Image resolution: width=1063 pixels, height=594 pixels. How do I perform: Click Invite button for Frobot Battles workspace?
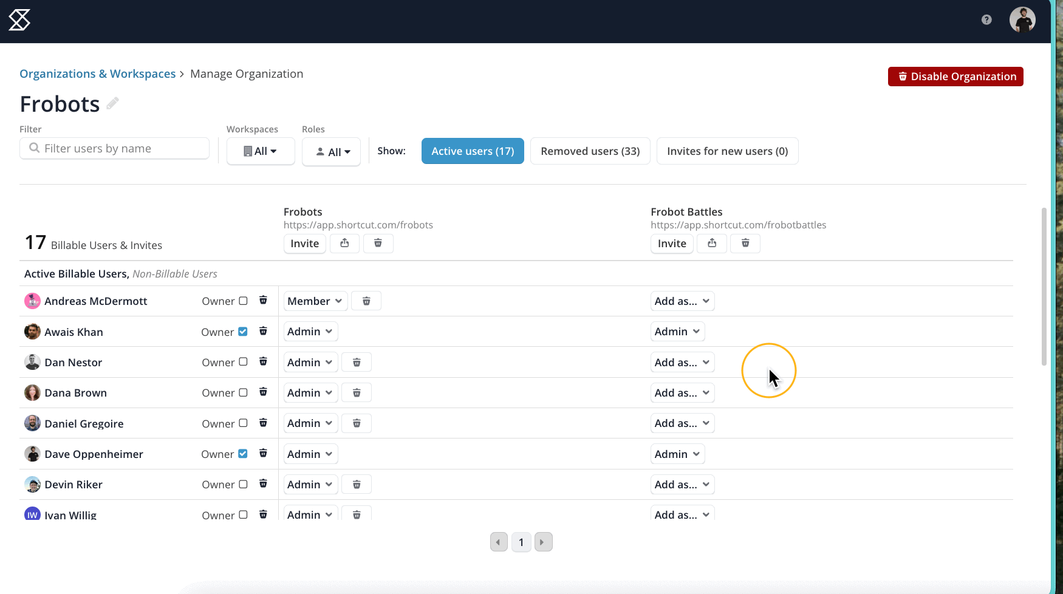pyautogui.click(x=672, y=244)
